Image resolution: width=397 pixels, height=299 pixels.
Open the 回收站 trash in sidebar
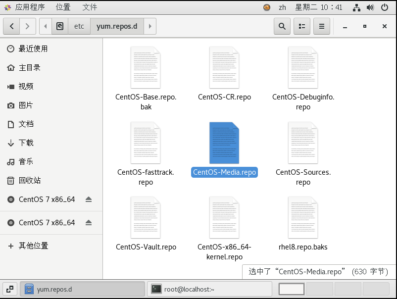pos(51,181)
